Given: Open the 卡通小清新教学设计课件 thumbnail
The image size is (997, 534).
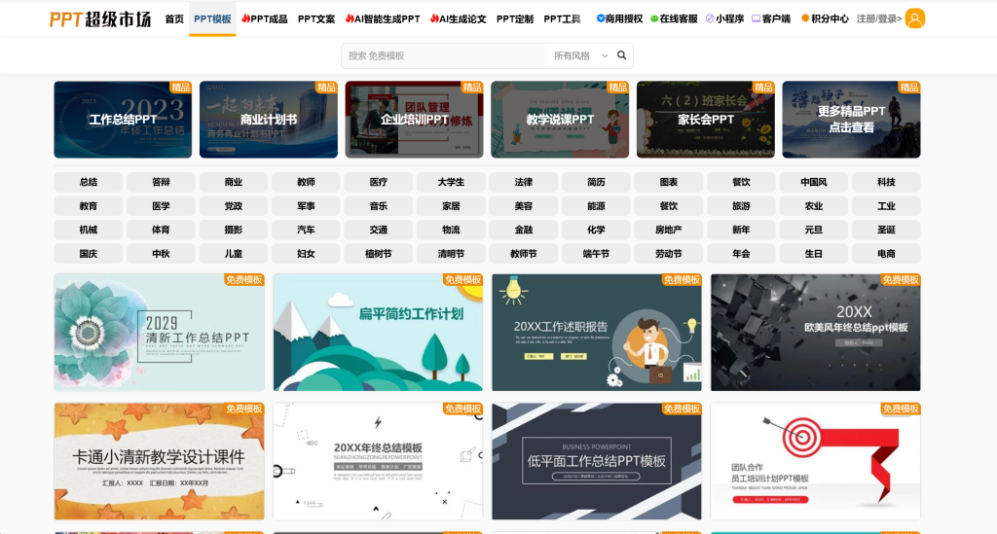Looking at the screenshot, I should [159, 462].
